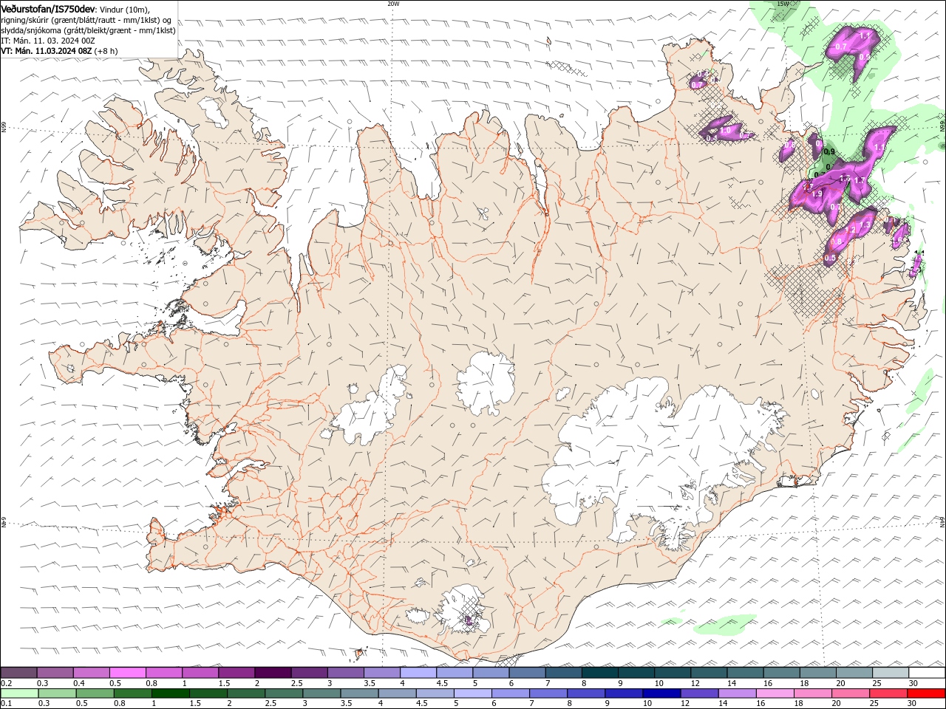Click the hatched purple spot on Mýrdalsjökull glacier
This screenshot has width=946, height=709.
pyautogui.click(x=467, y=619)
